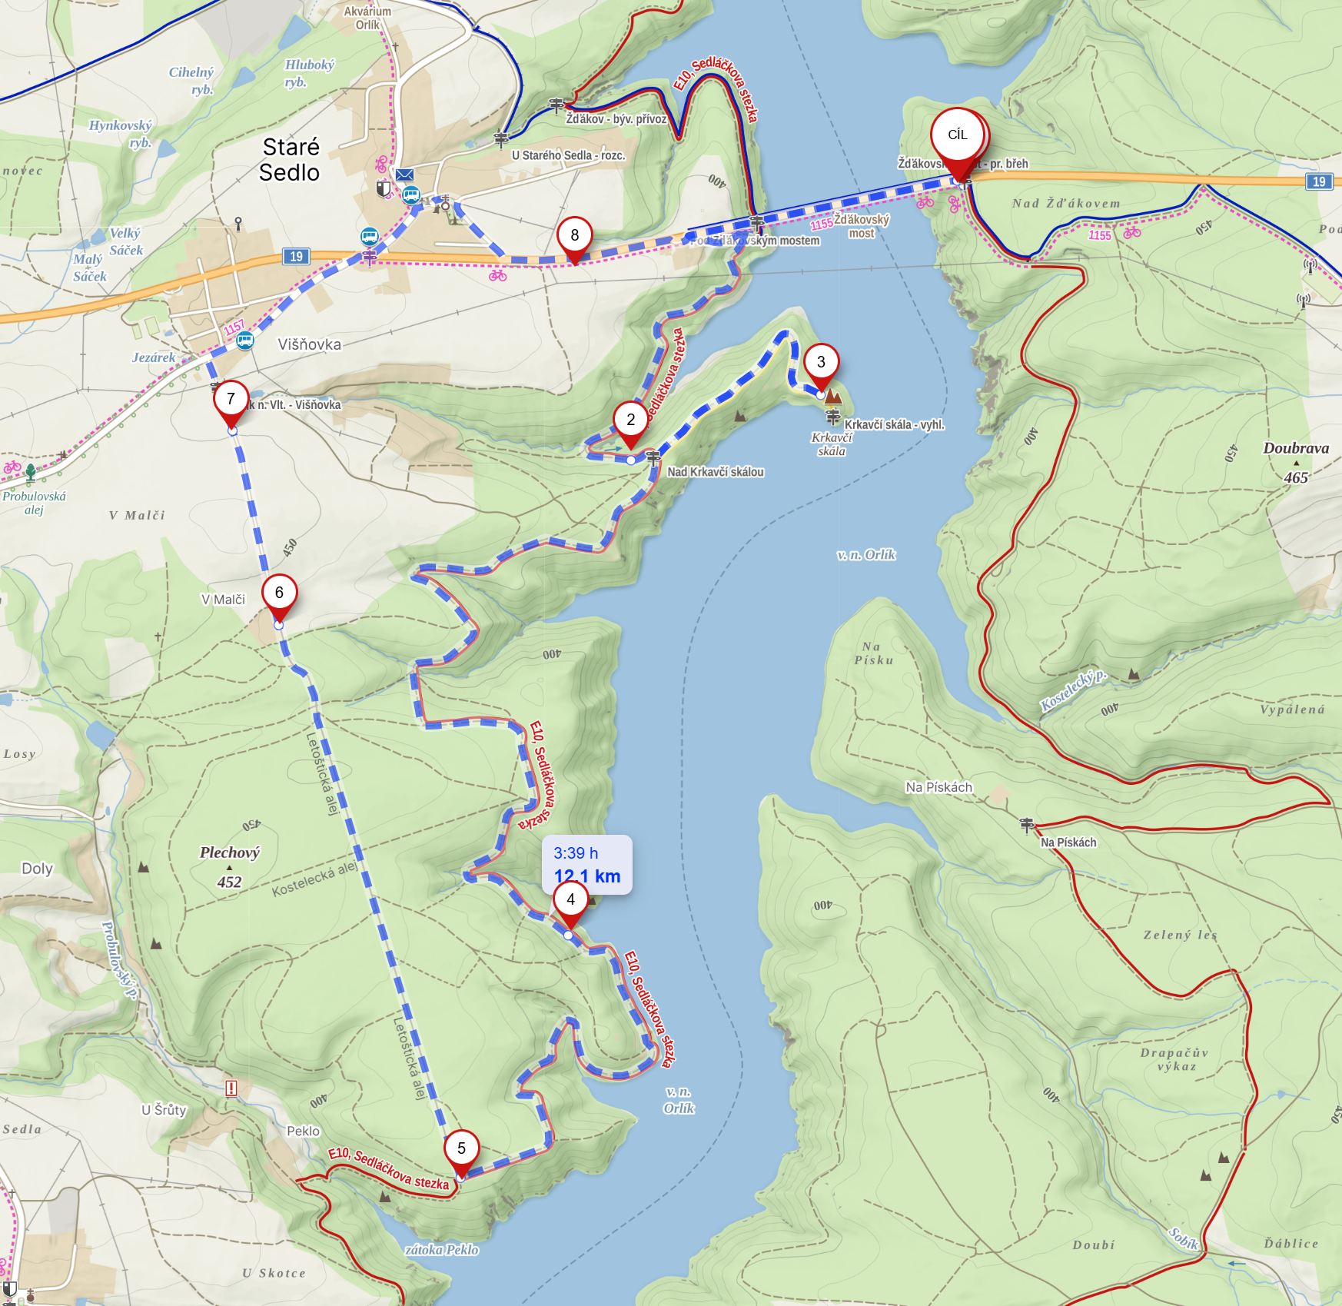1342x1306 pixels.
Task: Click the Krkavčí skála viewpoint rock icon
Action: [833, 397]
